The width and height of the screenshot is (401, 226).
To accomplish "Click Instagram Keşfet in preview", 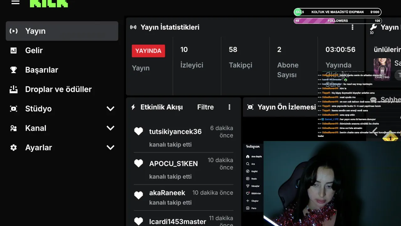I will tap(252, 171).
